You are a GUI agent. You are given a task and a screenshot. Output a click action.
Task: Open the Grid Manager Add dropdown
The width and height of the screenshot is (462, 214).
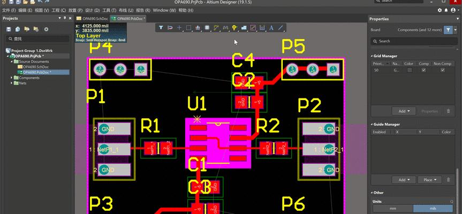404,111
